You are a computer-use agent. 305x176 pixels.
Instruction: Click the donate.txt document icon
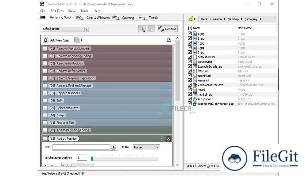(195, 62)
